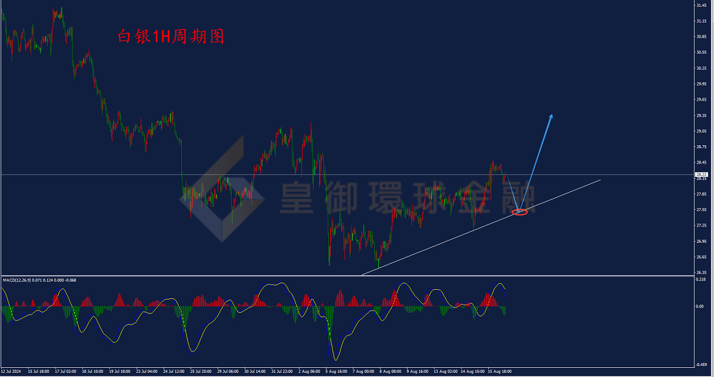Viewport: 714px width, 377px height.
Task: Select the red 白银1H周期图 title text
Action: pos(171,37)
